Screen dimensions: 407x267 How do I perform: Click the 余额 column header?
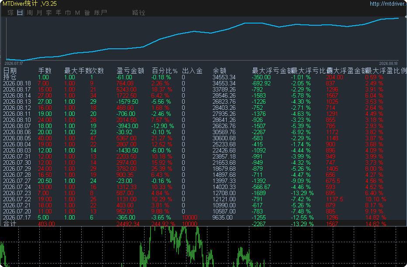point(220,71)
